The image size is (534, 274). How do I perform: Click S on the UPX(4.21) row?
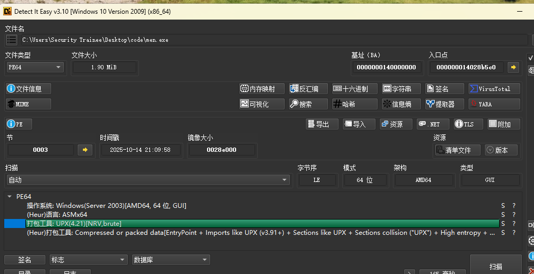click(x=503, y=224)
